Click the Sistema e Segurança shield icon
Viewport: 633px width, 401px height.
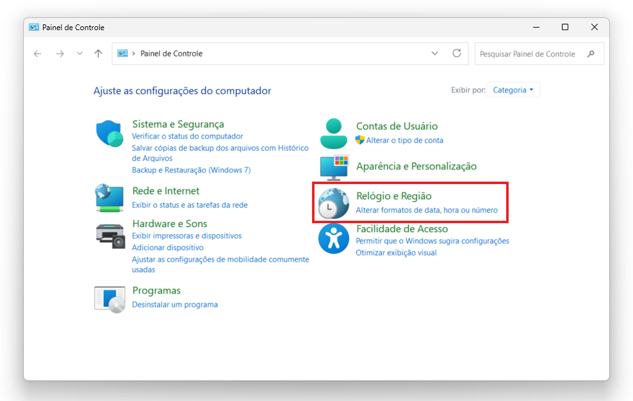click(109, 133)
